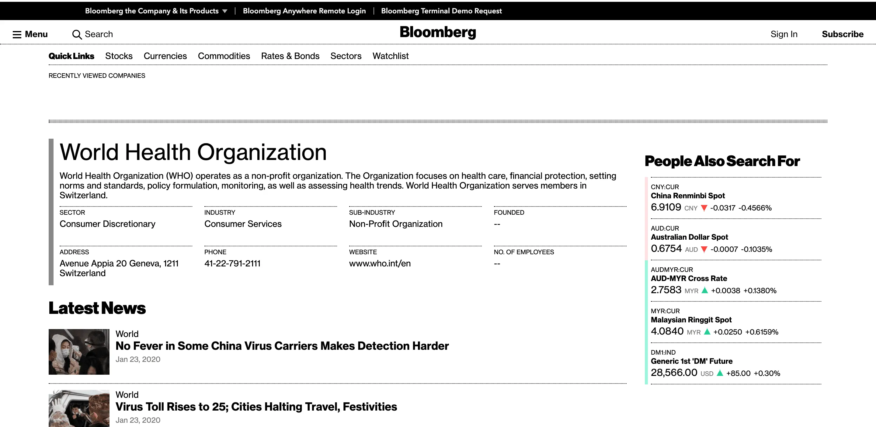Image resolution: width=876 pixels, height=427 pixels.
Task: Click the hamburger Menu icon
Action: tap(17, 34)
